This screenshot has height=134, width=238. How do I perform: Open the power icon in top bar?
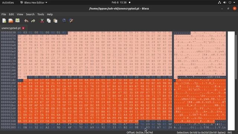pos(230,3)
